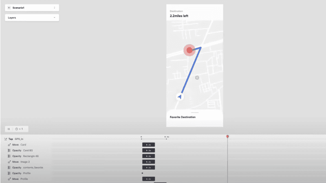
Task: Select the 'Opacity contents_favorite' response text
Action: point(28,168)
